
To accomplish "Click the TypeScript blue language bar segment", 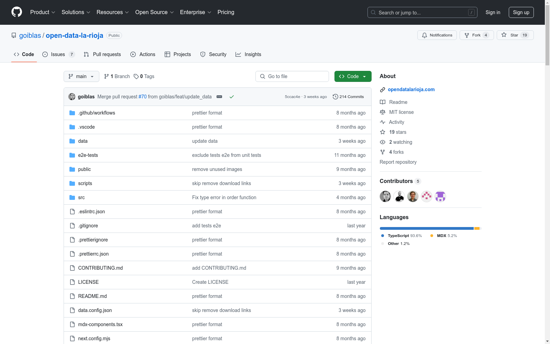I will point(427,228).
